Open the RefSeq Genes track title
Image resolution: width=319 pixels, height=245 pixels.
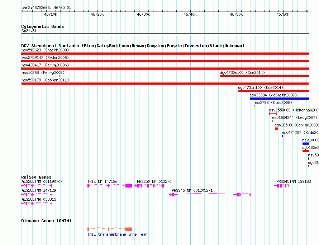click(x=36, y=177)
